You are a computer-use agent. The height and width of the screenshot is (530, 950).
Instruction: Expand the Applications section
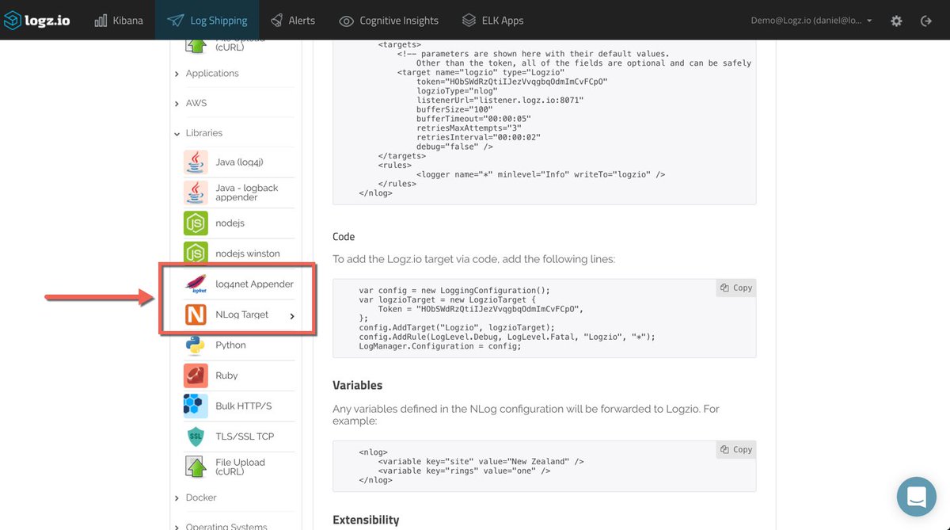[x=206, y=73]
